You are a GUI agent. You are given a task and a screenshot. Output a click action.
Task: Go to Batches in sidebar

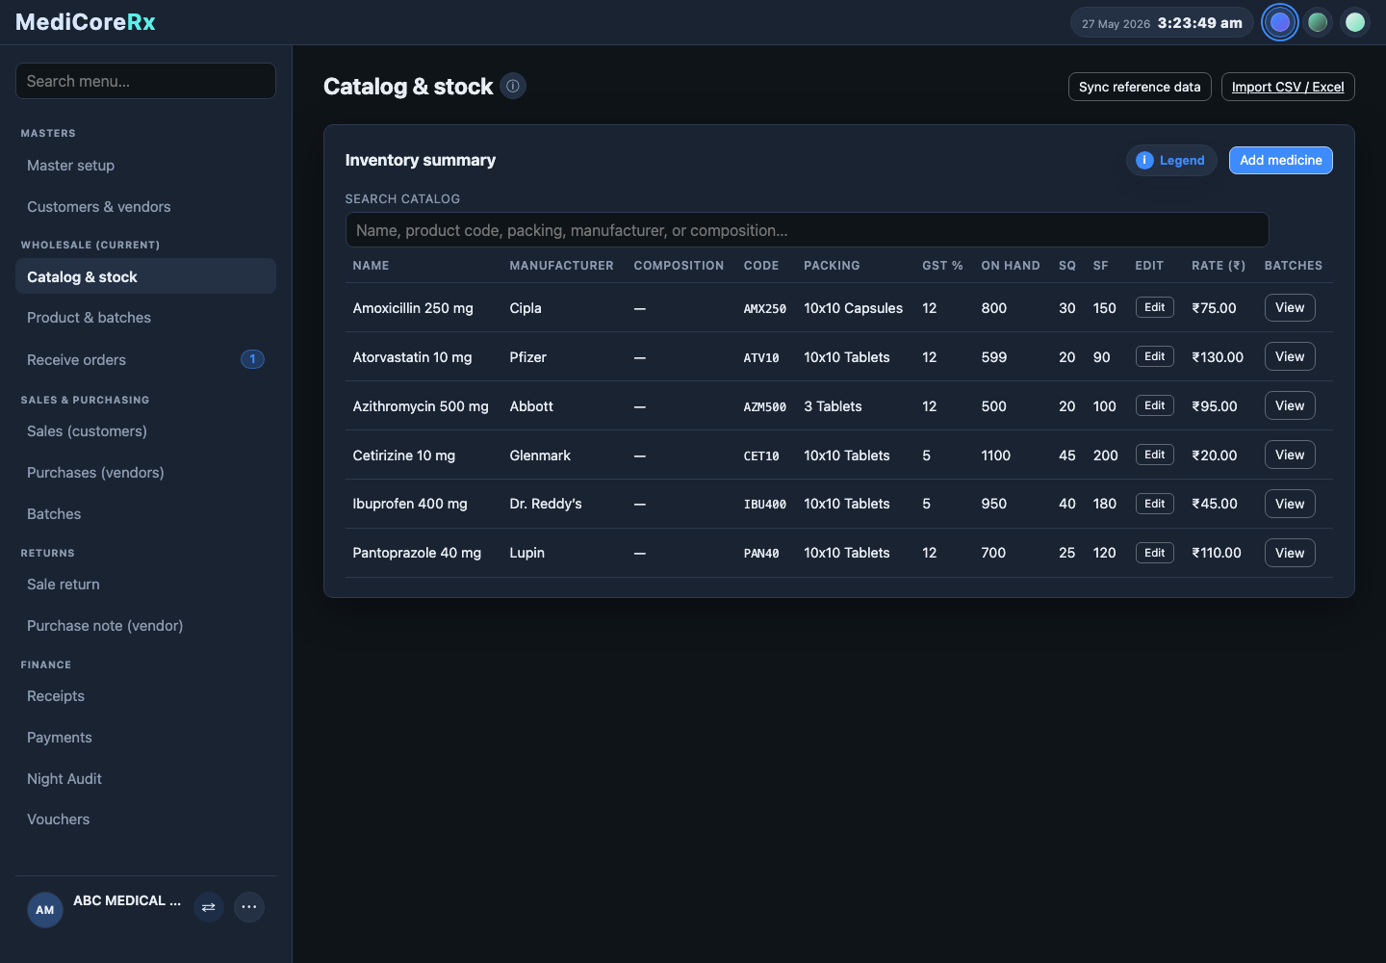[x=146, y=514]
